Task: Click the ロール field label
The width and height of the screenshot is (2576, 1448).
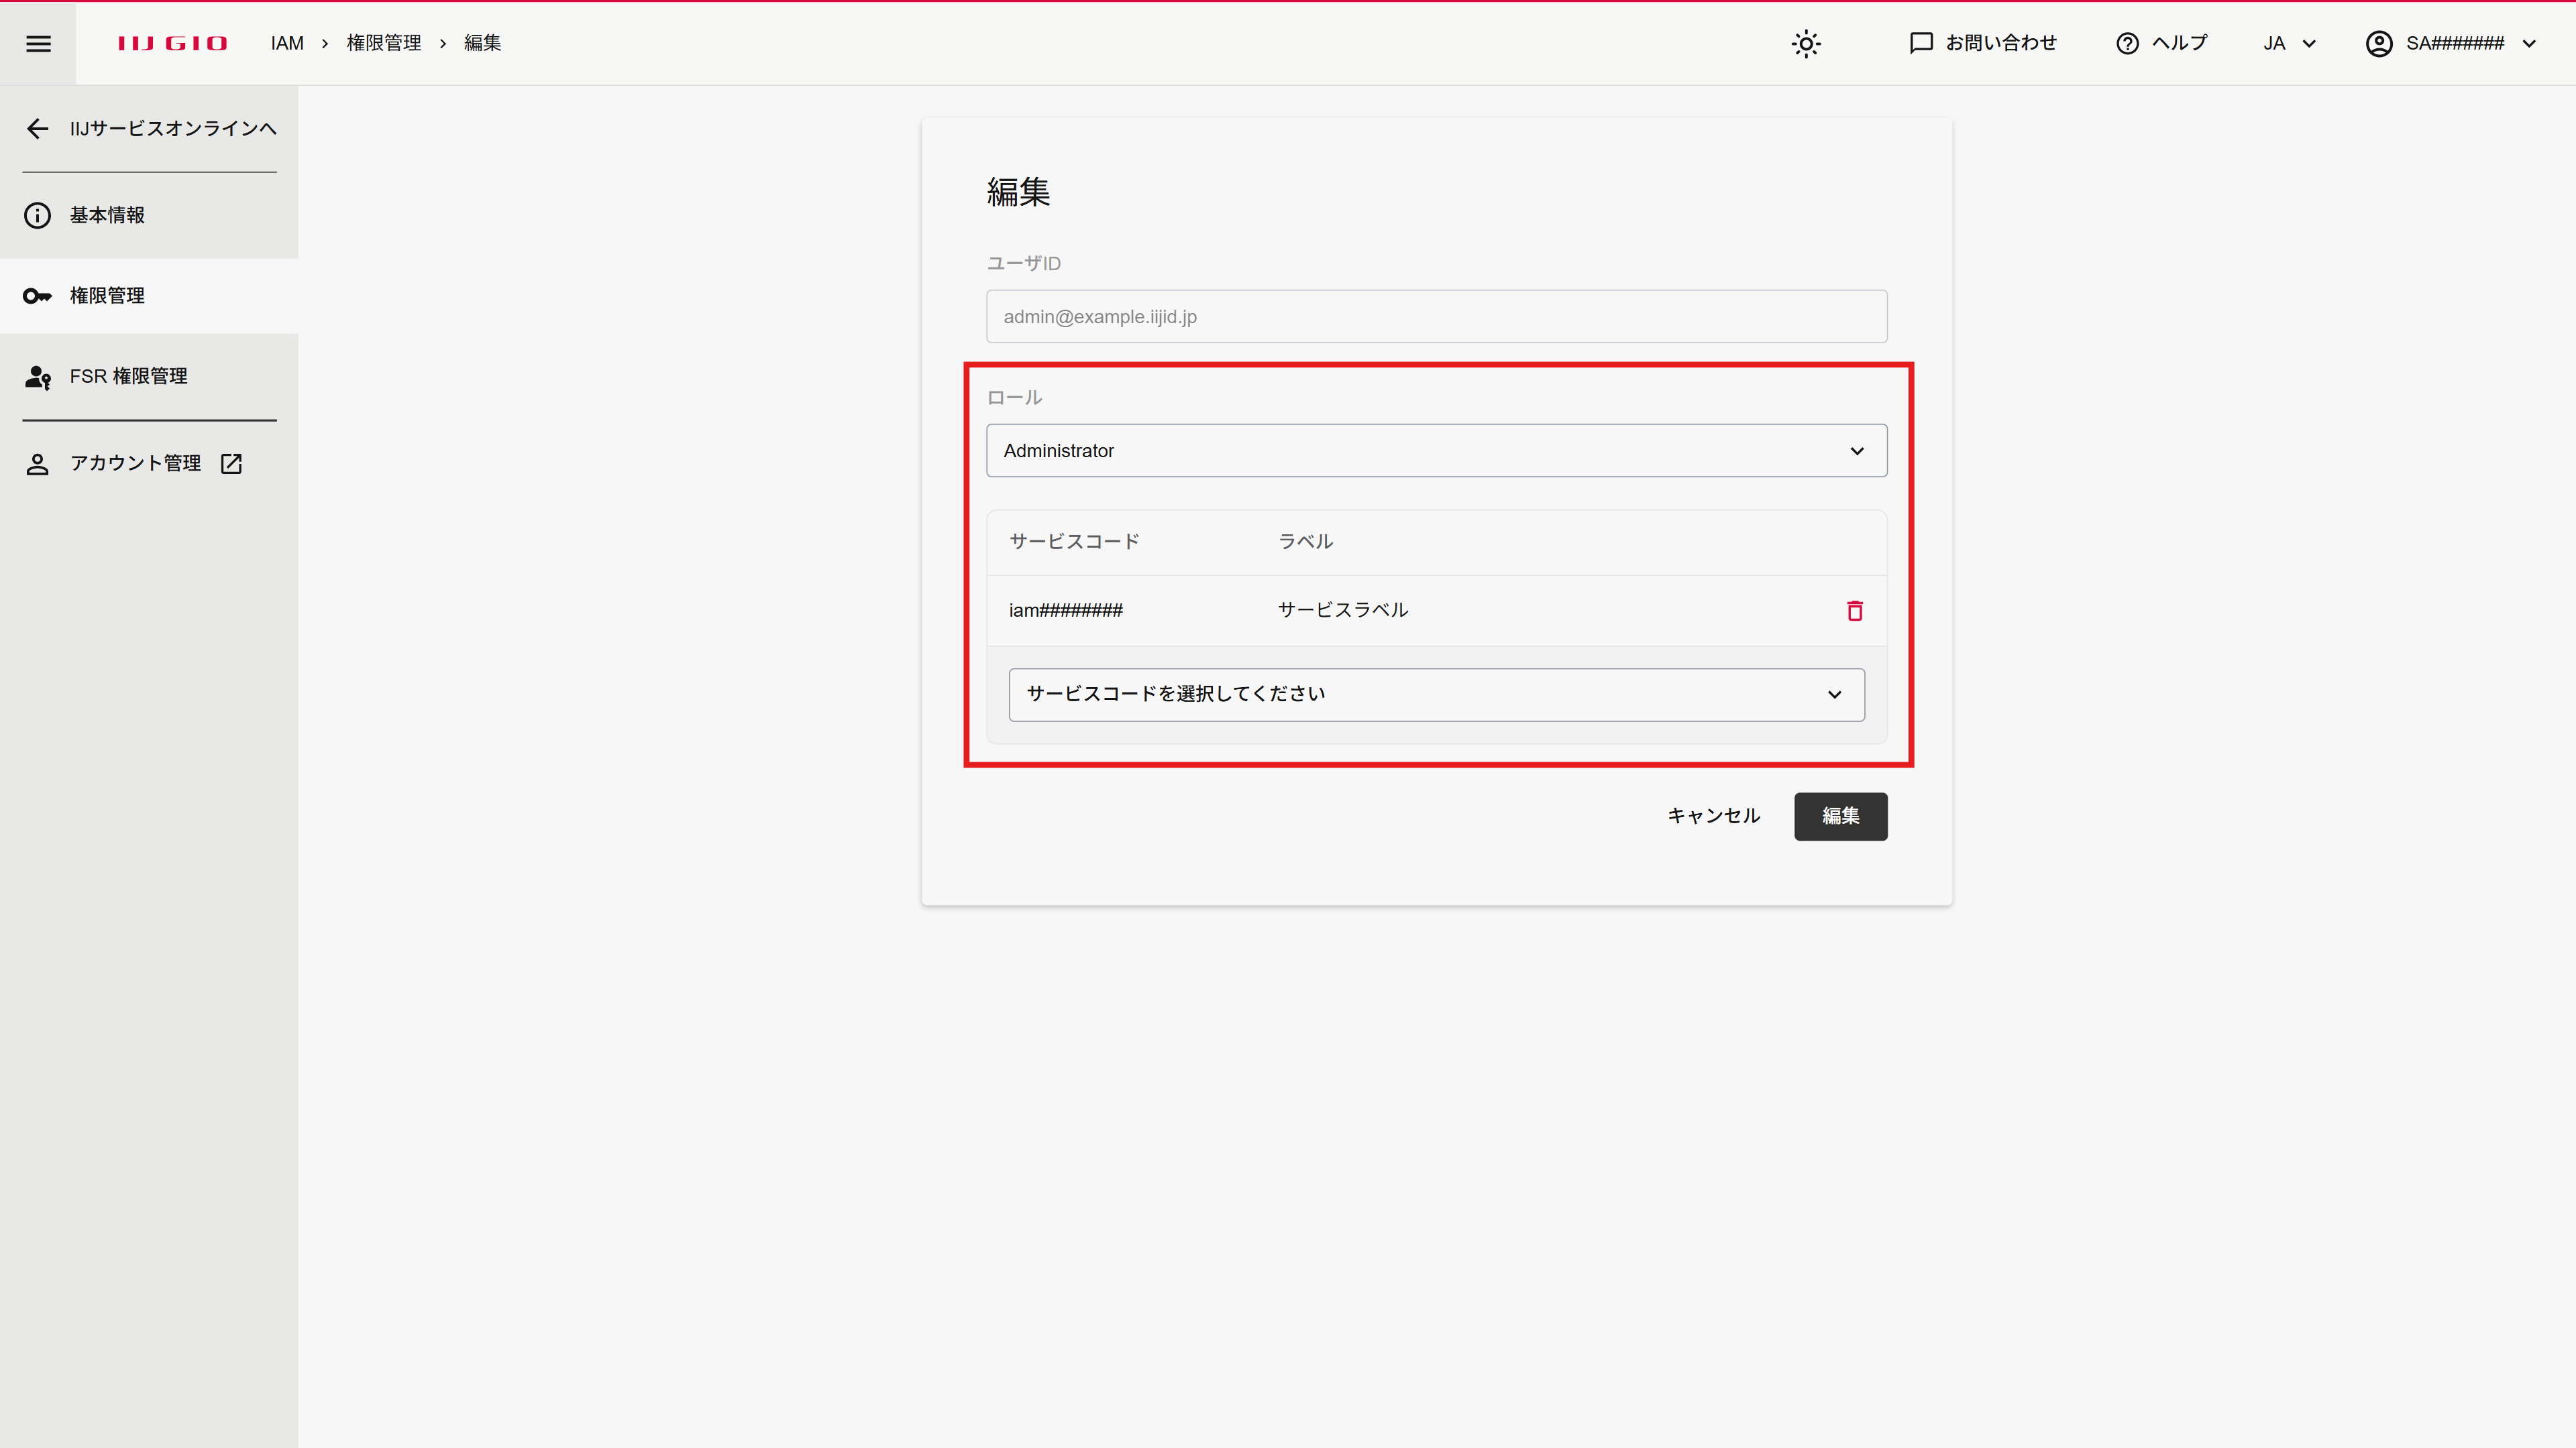Action: tap(1014, 398)
